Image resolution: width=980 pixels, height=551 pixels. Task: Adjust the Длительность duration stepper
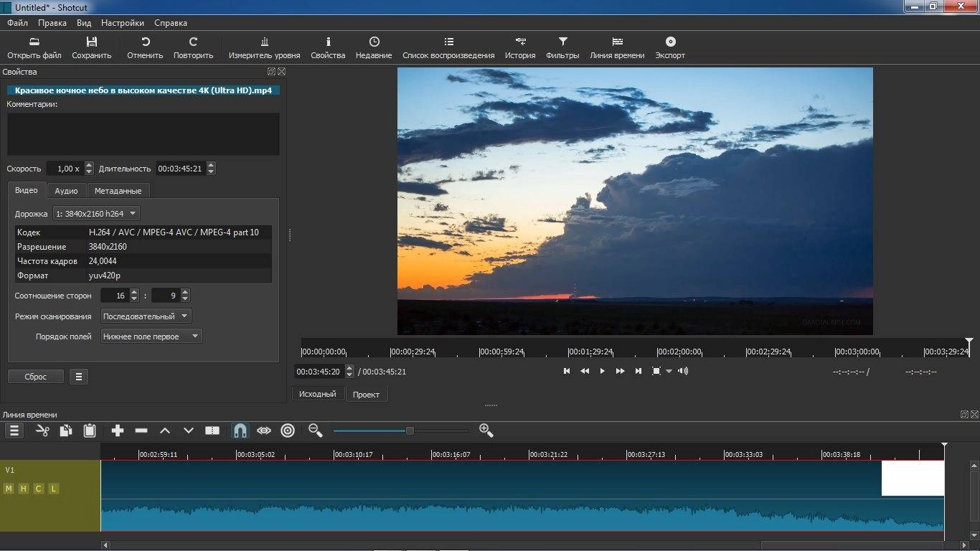click(x=210, y=169)
